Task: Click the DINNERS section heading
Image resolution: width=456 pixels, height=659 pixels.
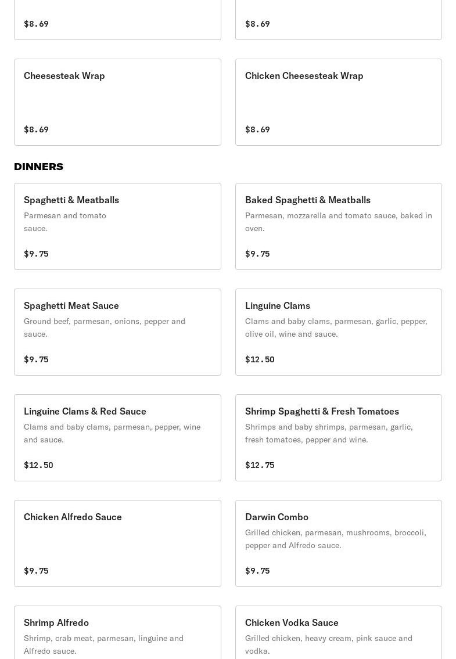Action: [x=38, y=167]
